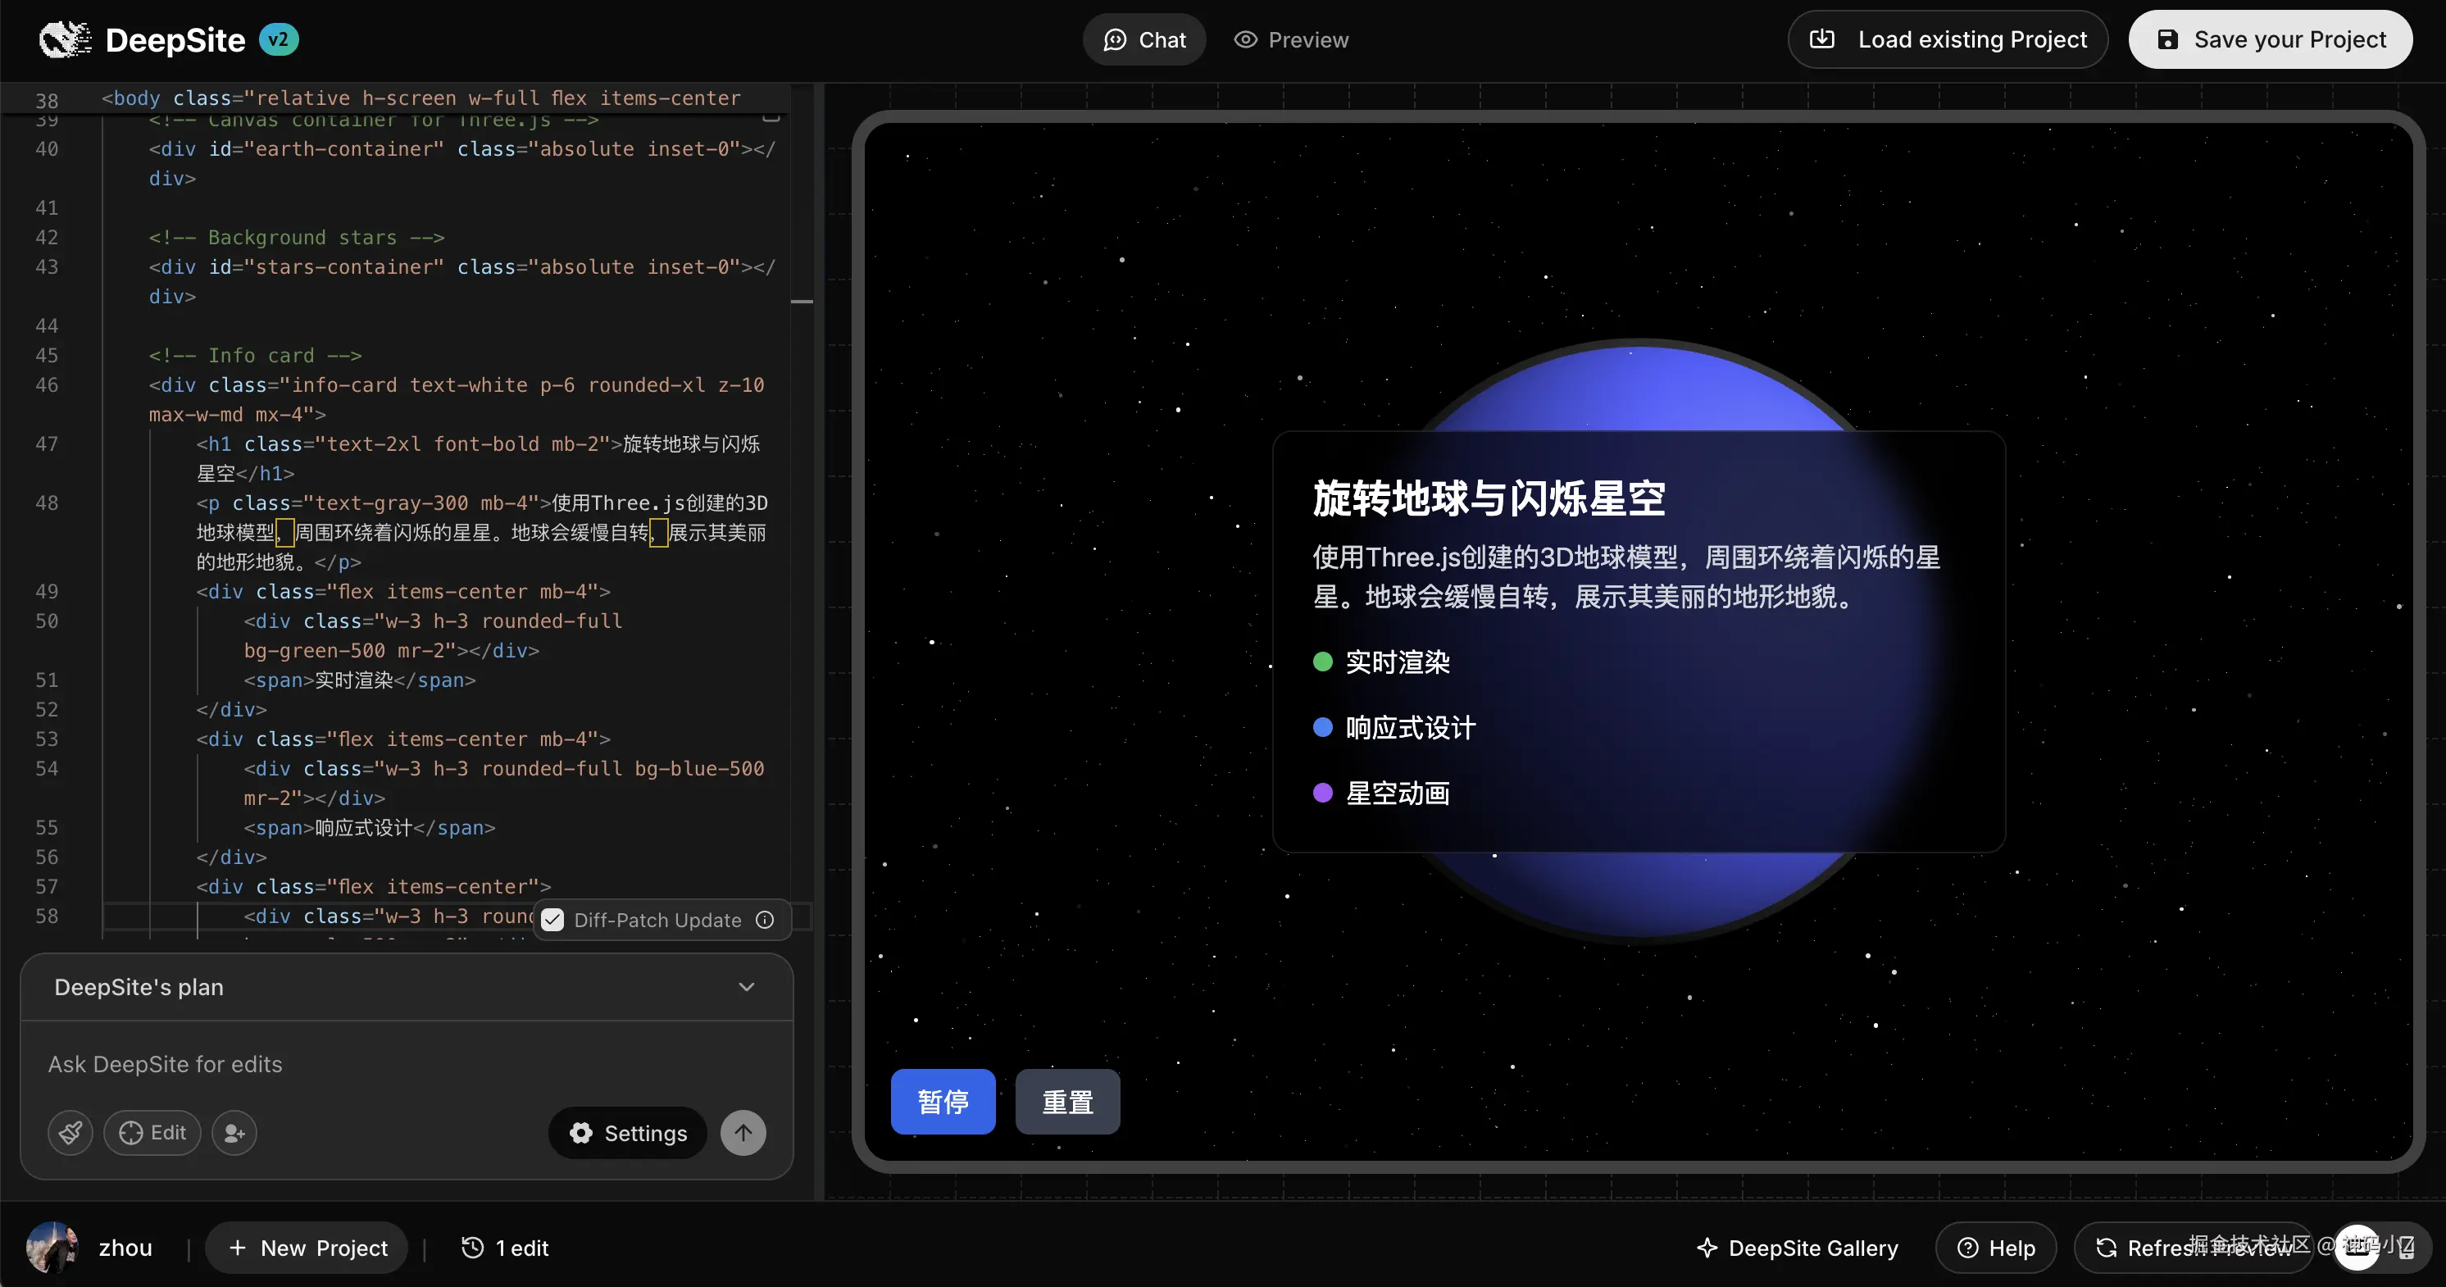Click the Diff-Patch Update info icon
Image resolution: width=2446 pixels, height=1287 pixels.
coord(764,920)
